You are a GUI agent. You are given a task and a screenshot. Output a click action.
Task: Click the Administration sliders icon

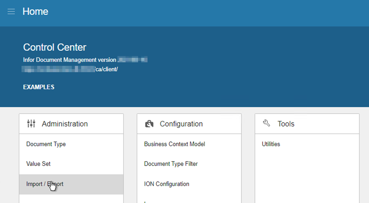coord(31,124)
